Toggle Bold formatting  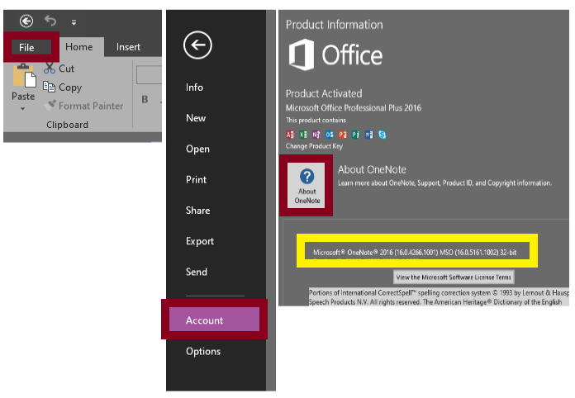[x=145, y=99]
